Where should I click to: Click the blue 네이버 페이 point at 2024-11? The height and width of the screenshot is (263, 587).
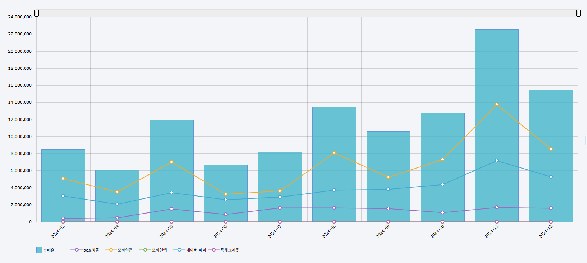coord(497,160)
